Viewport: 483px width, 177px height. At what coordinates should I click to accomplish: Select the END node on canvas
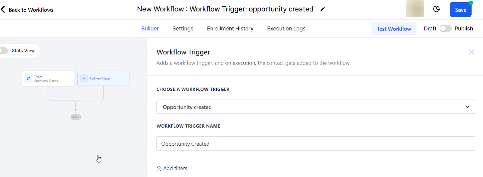coord(76,117)
